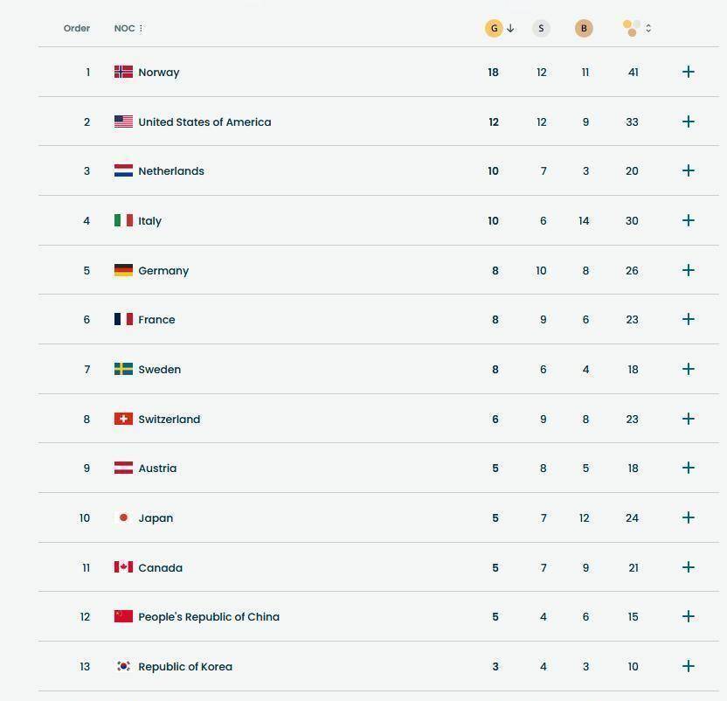Image resolution: width=727 pixels, height=701 pixels.
Task: Expand Republic of Korea details
Action: coord(689,666)
